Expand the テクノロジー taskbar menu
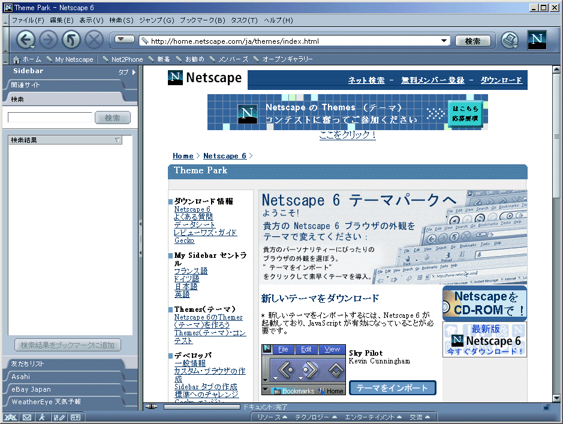Image resolution: width=563 pixels, height=424 pixels. (315, 417)
